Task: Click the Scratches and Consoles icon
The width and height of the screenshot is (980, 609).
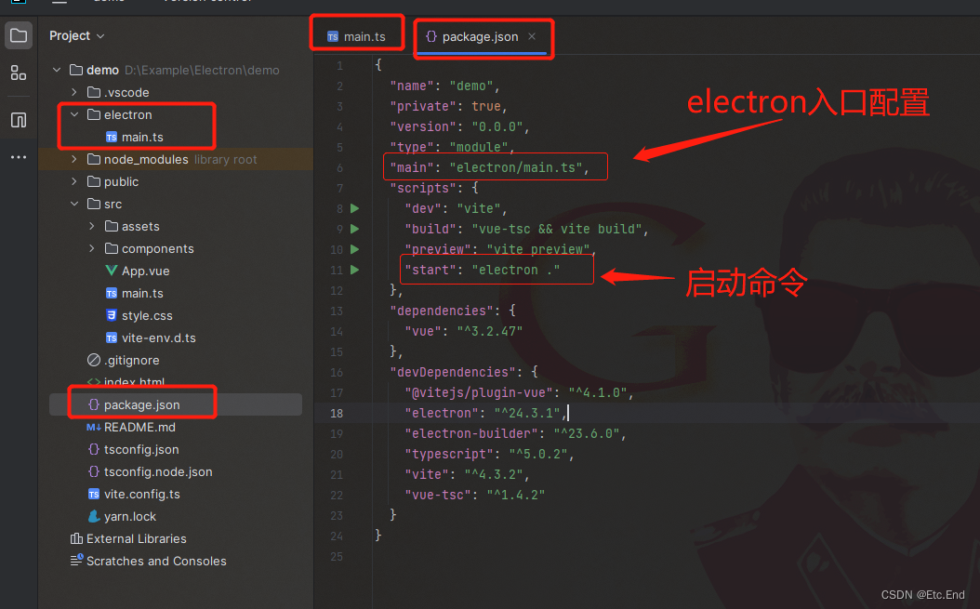Action: (x=76, y=561)
